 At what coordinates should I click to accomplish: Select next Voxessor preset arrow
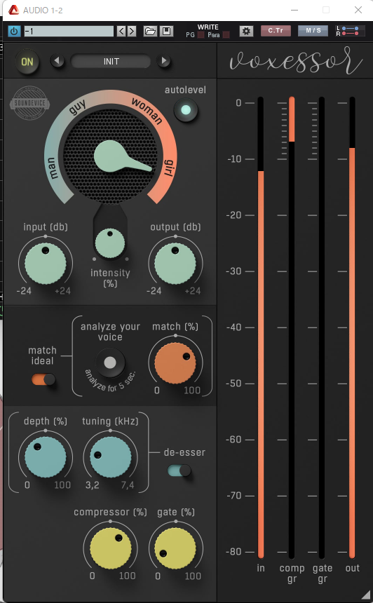click(164, 61)
